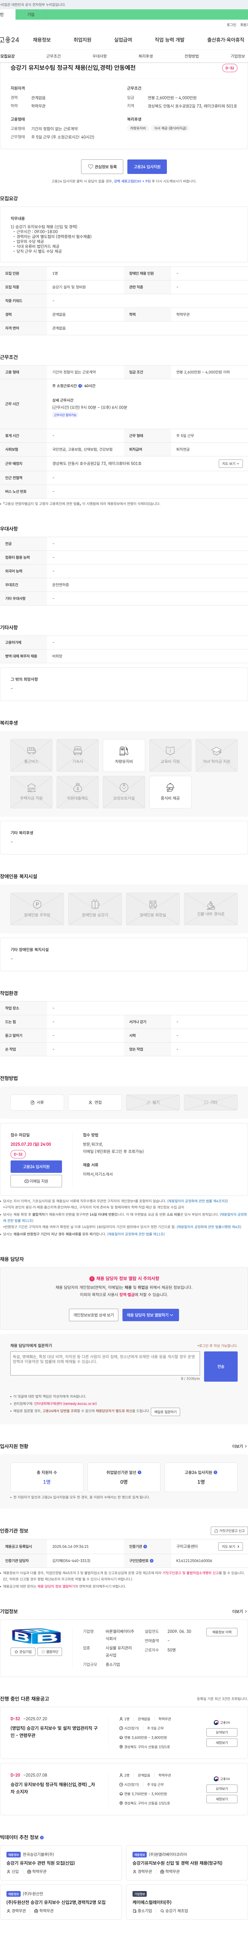The width and height of the screenshot is (248, 1943).
Task: Click the 근무시간 법정기준 info tag
Action: pos(65,415)
